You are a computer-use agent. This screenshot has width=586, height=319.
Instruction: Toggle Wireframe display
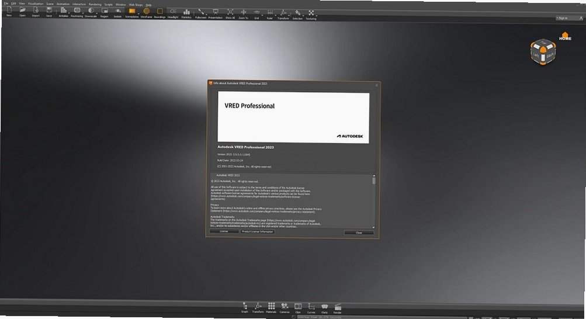(147, 12)
